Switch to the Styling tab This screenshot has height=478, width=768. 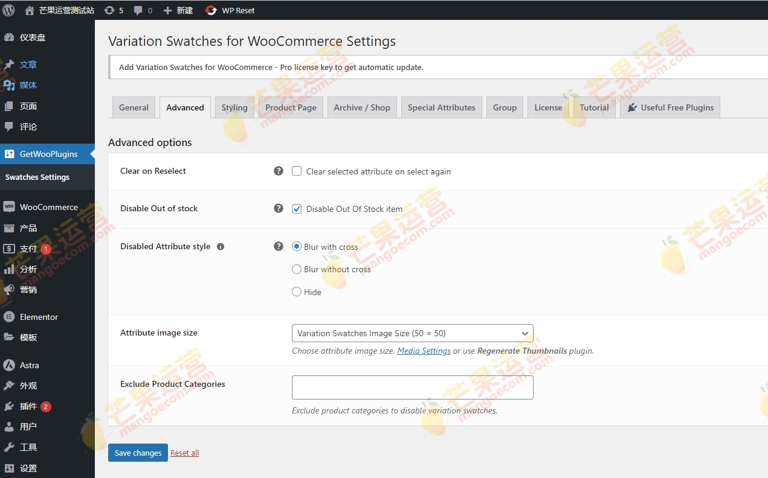click(234, 107)
